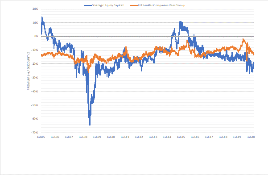Click the Jul-05 x-axis label
The width and height of the screenshot is (268, 175).
tap(41, 137)
